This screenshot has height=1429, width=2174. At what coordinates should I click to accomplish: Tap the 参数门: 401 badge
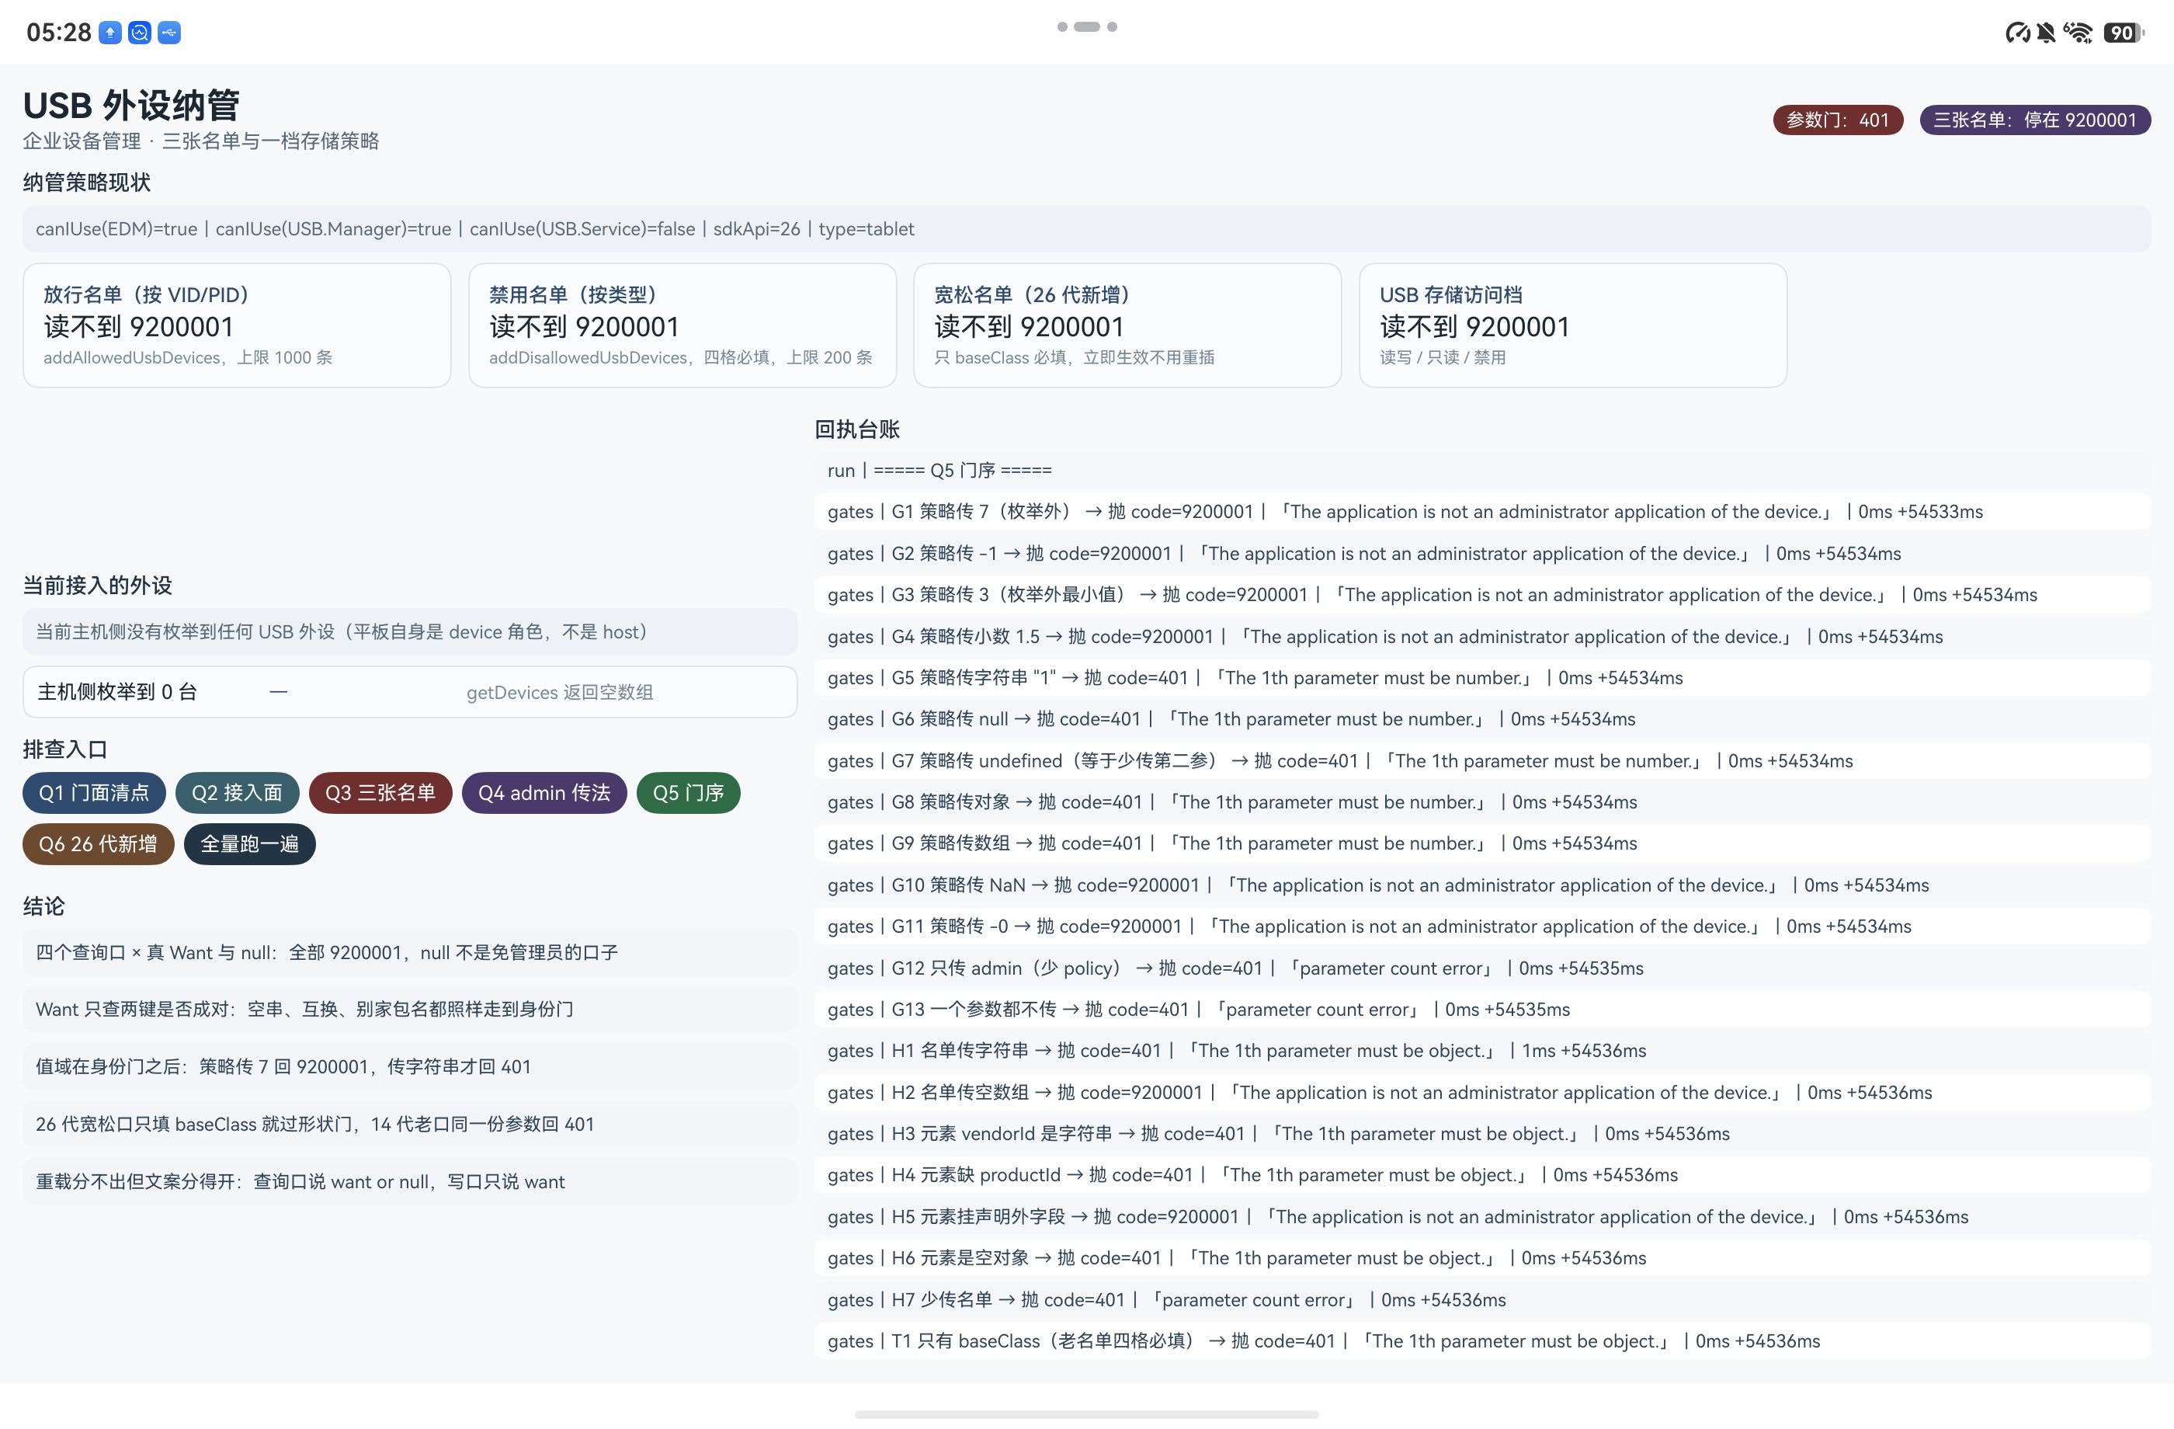click(x=1838, y=120)
